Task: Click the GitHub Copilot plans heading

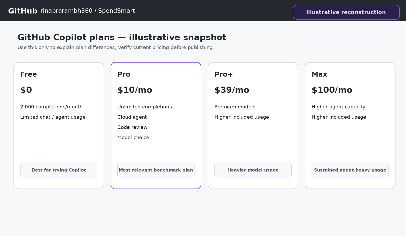Action: coord(122,37)
